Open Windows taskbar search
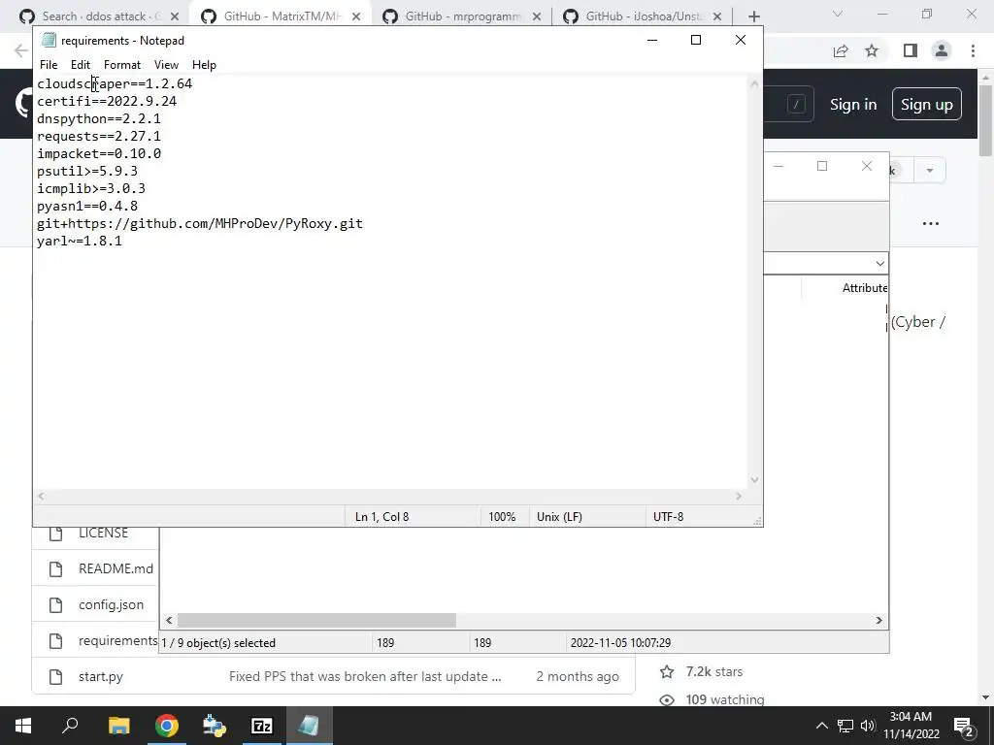The height and width of the screenshot is (745, 994). coord(70,726)
